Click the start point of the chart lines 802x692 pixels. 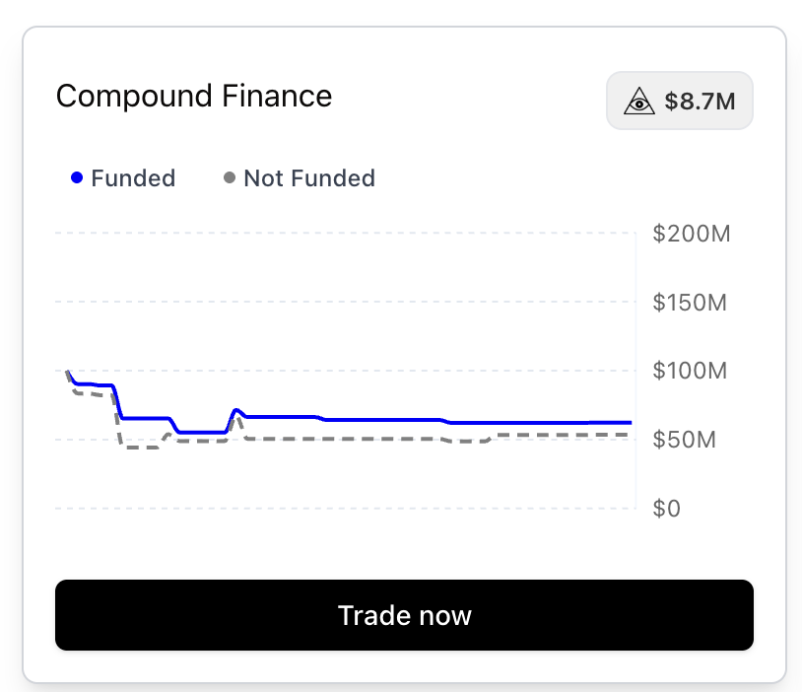(x=68, y=371)
